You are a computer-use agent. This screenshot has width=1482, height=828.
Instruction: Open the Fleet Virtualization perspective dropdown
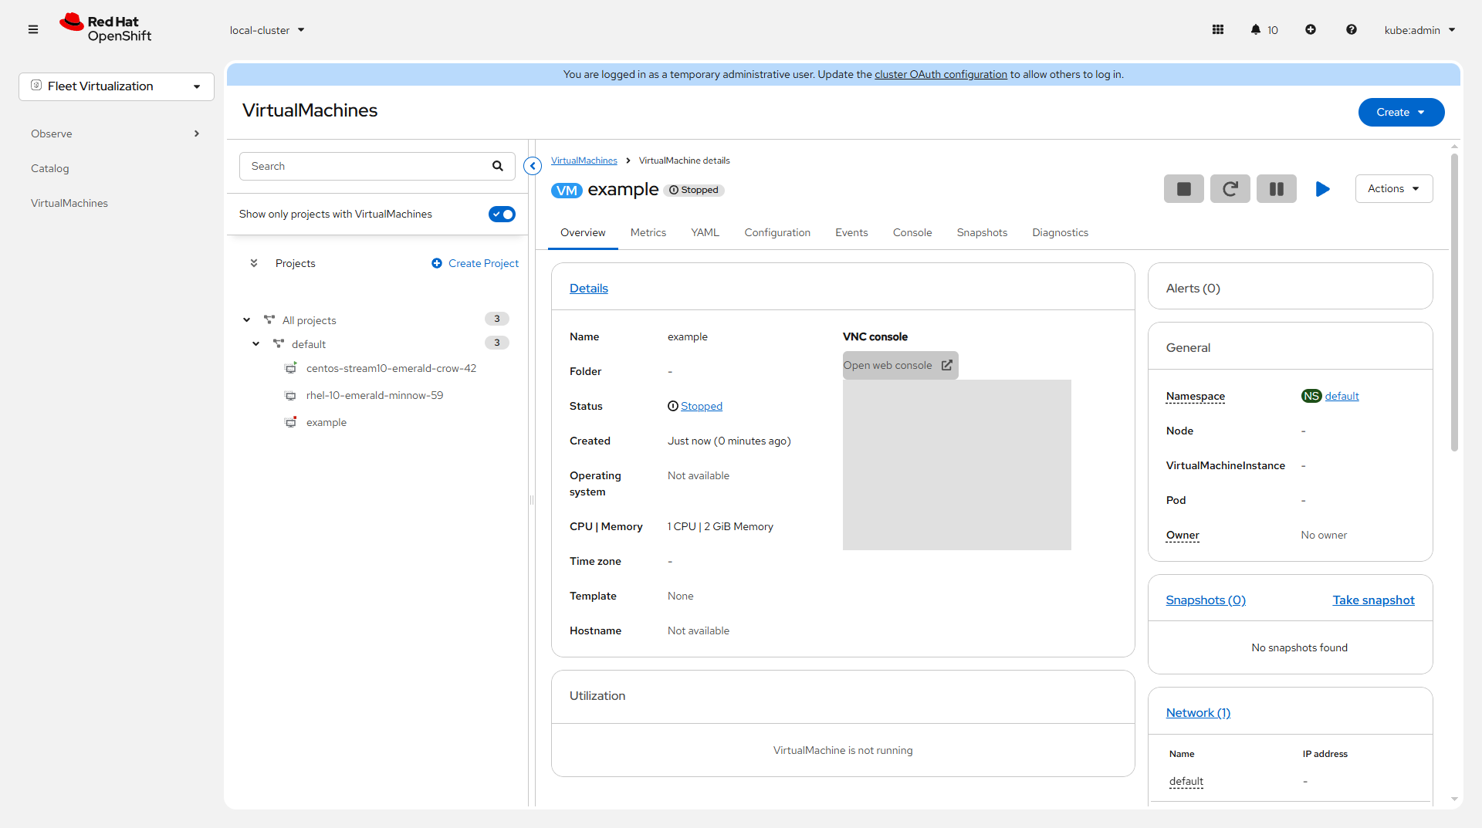pos(117,86)
